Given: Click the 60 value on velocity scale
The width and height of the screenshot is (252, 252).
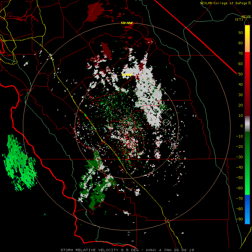Looking at the screenshot, I should tap(241, 64).
